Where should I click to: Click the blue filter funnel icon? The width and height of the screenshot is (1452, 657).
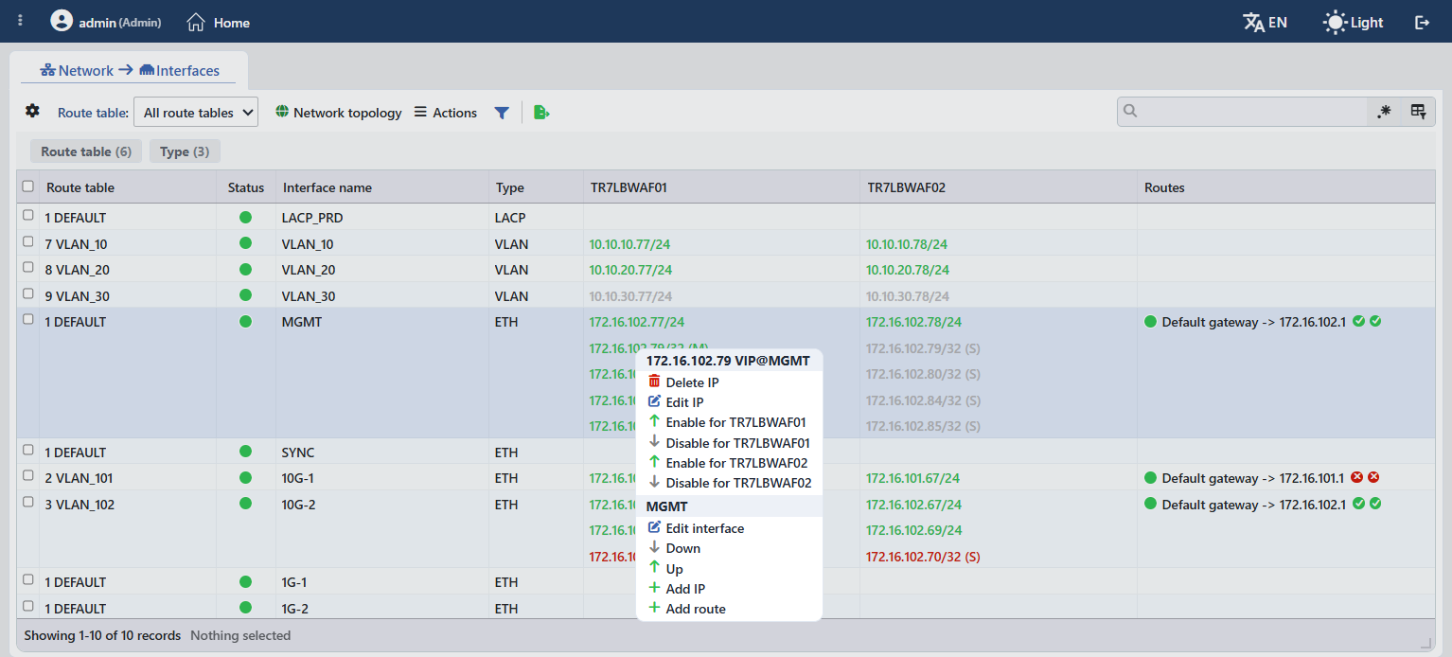click(502, 113)
